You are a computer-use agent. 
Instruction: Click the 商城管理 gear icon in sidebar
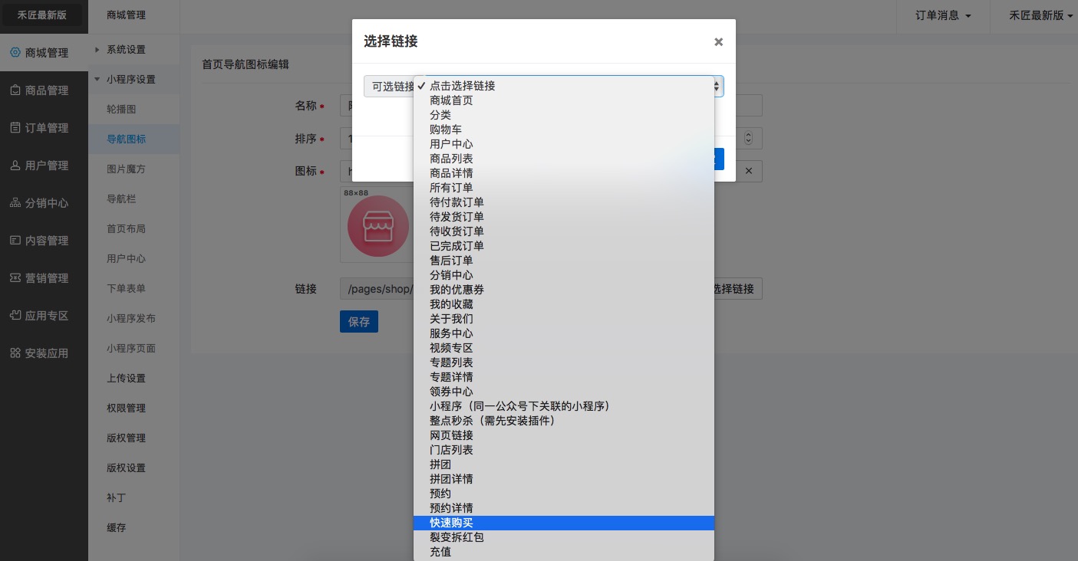[x=15, y=53]
